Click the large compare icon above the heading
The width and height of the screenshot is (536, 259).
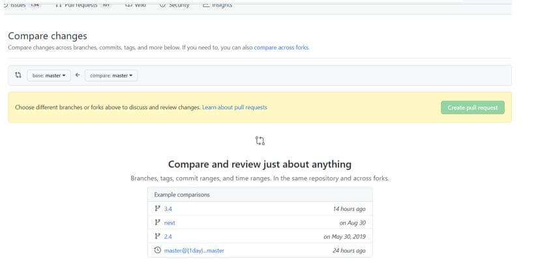tap(260, 141)
